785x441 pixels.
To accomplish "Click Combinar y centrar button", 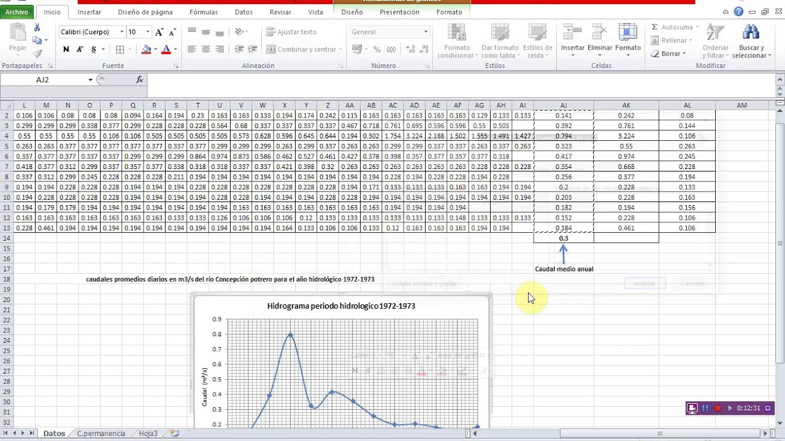I will pyautogui.click(x=301, y=49).
